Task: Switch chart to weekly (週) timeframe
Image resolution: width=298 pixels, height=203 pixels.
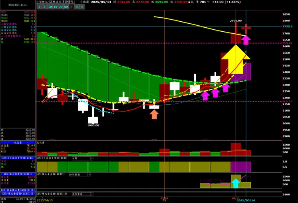Action: click(x=77, y=7)
